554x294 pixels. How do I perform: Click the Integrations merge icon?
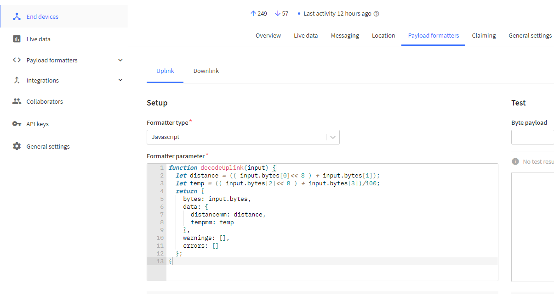17,80
